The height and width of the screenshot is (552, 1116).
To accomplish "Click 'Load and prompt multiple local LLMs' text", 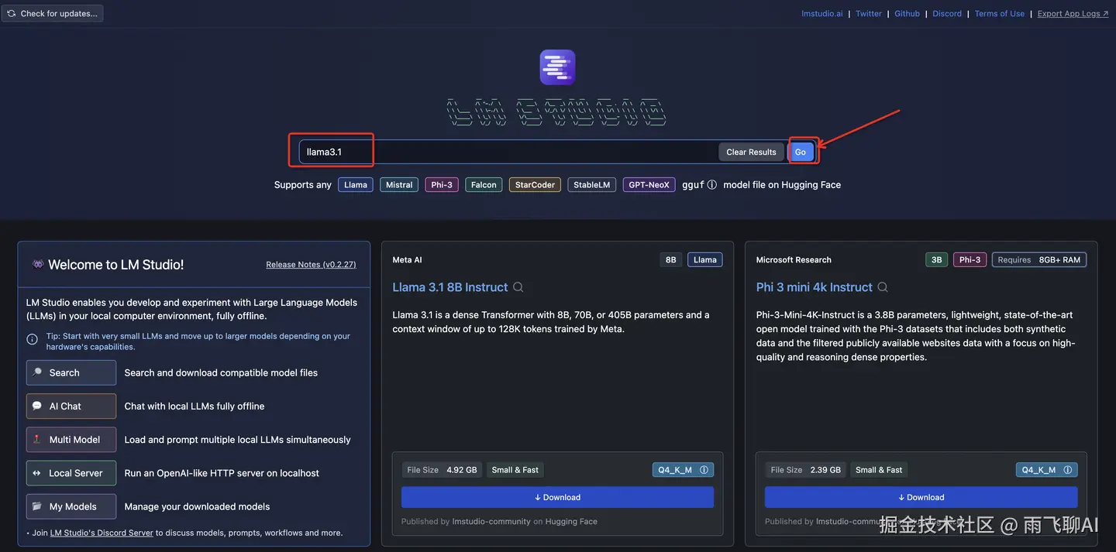I will pos(237,440).
